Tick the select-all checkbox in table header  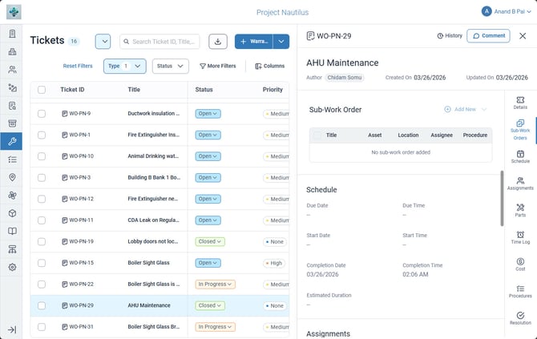point(42,90)
